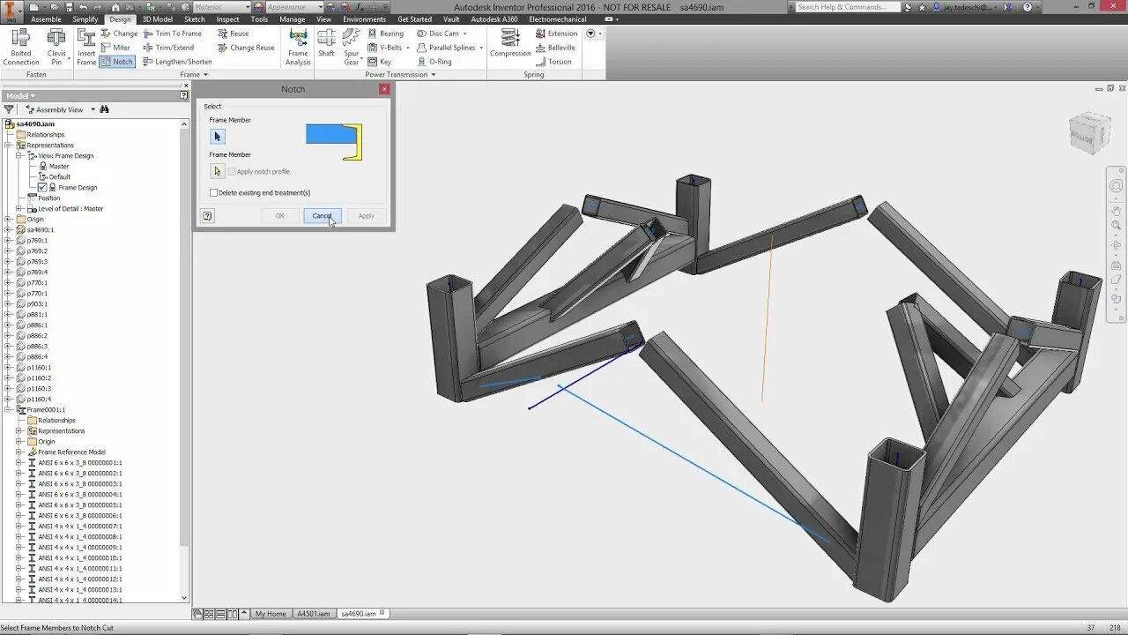Select the sa4690.iam root node

(x=34, y=123)
